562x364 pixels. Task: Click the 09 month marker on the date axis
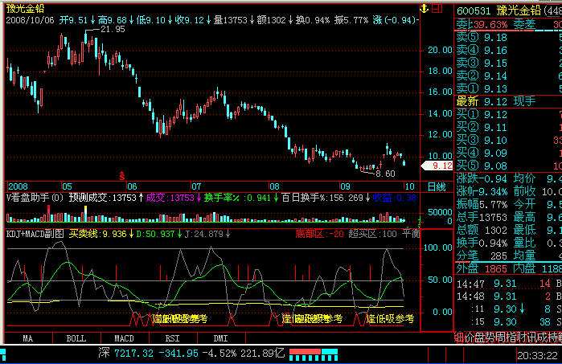(x=345, y=186)
